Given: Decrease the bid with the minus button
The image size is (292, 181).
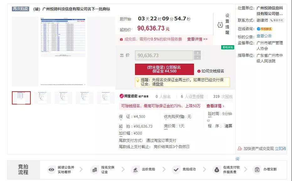Looking at the screenshot, I should pos(197,58).
